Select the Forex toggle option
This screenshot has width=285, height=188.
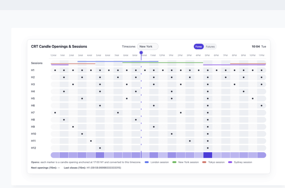[x=199, y=47]
